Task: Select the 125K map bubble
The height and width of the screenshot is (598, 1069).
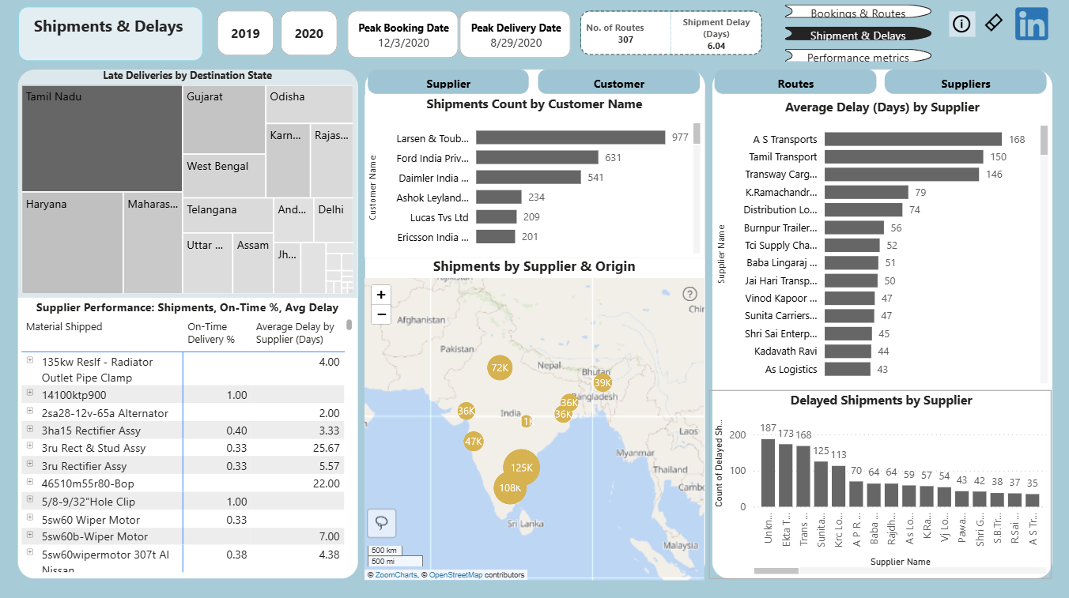Action: [522, 467]
